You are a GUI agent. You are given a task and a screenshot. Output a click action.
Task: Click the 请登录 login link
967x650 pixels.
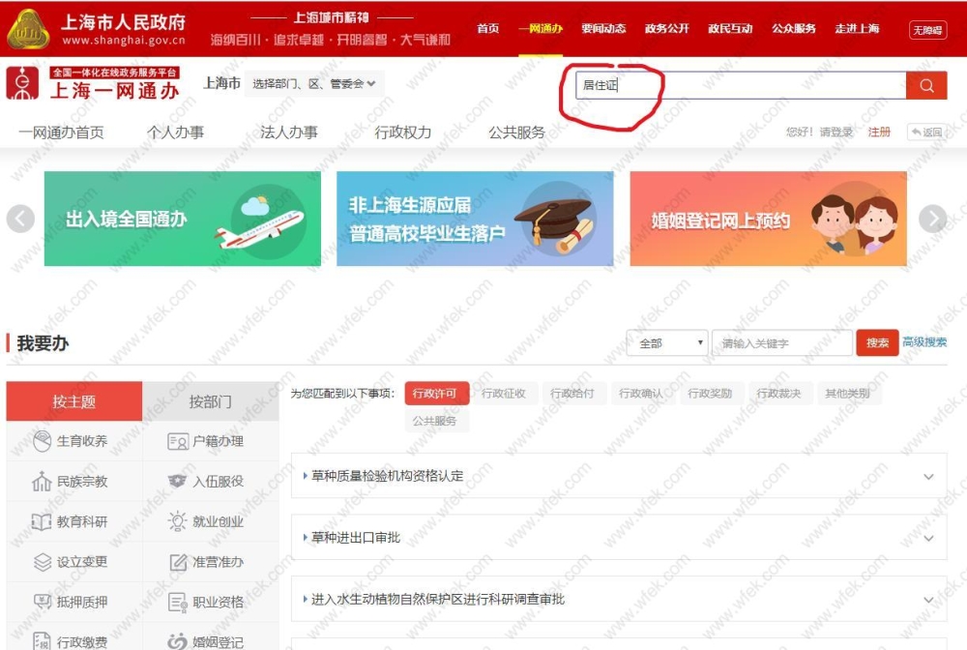click(835, 132)
